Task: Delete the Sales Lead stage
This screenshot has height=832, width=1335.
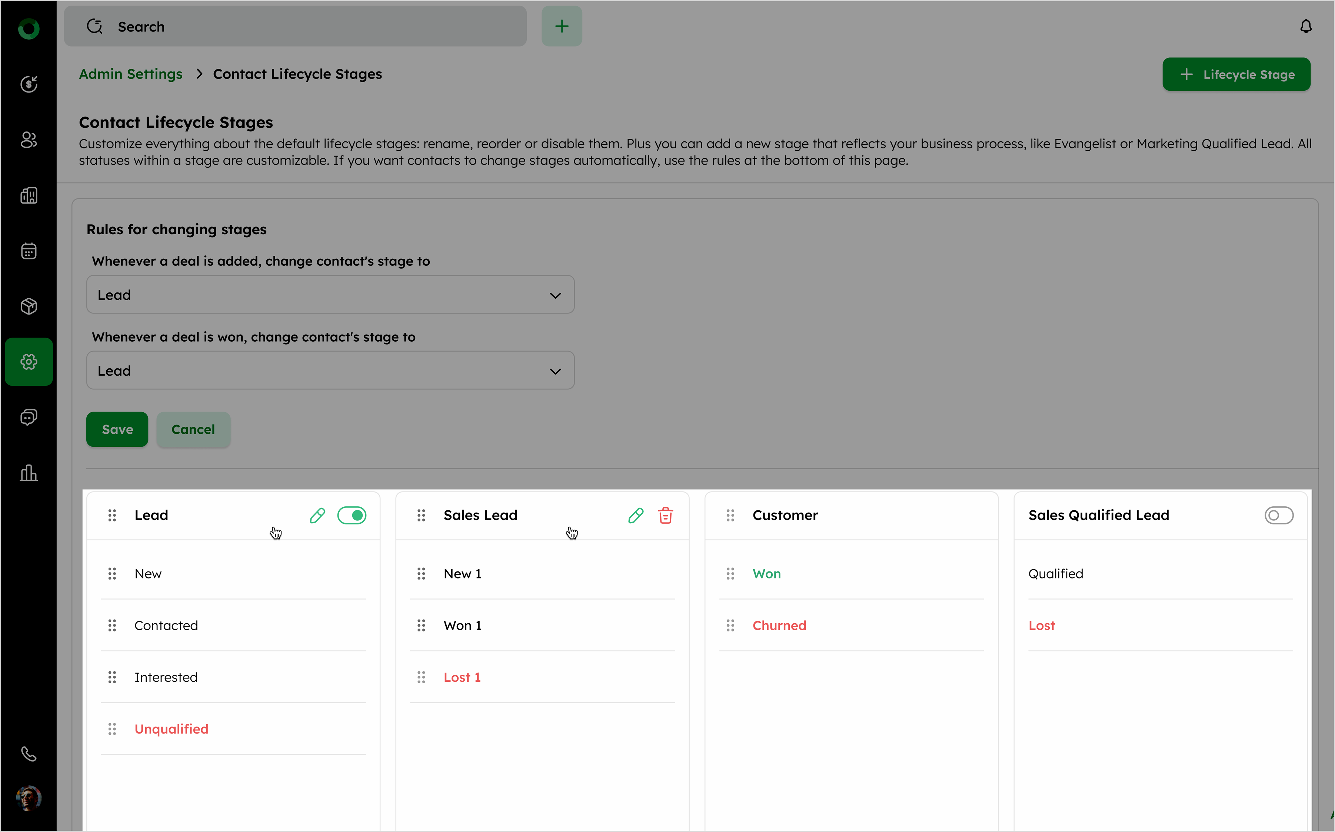Action: tap(665, 516)
